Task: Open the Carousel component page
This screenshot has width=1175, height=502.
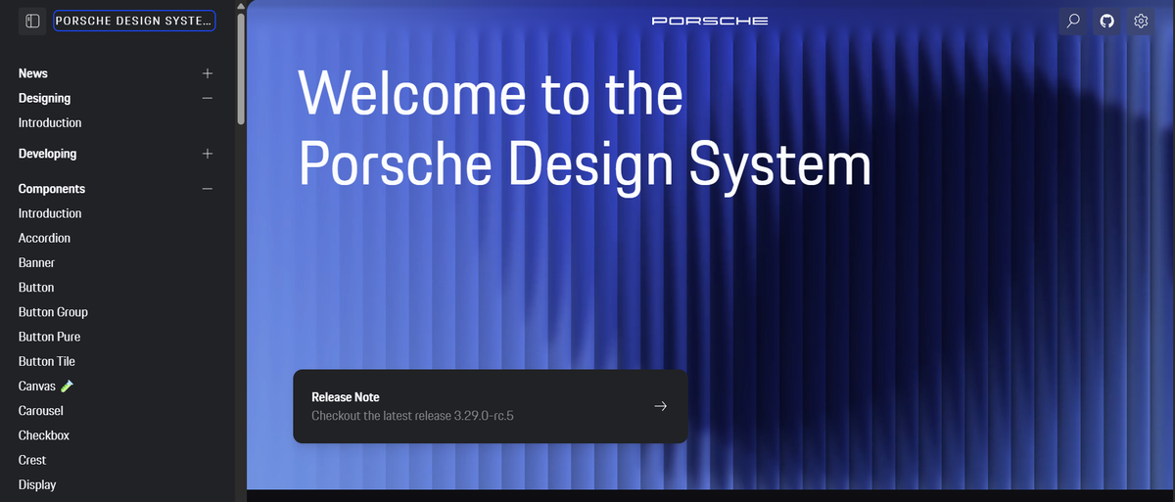Action: tap(41, 411)
